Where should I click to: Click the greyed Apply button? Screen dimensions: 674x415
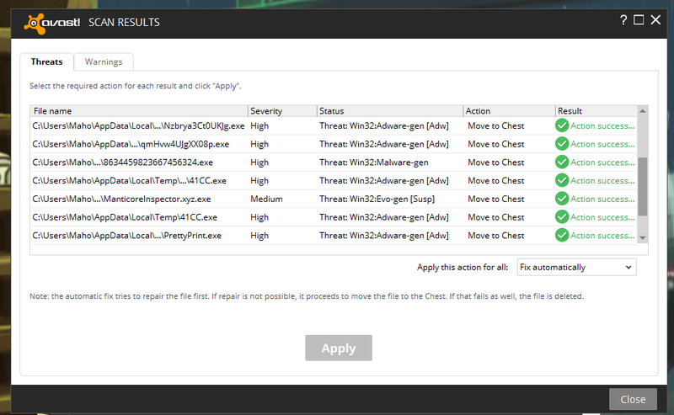click(x=339, y=348)
